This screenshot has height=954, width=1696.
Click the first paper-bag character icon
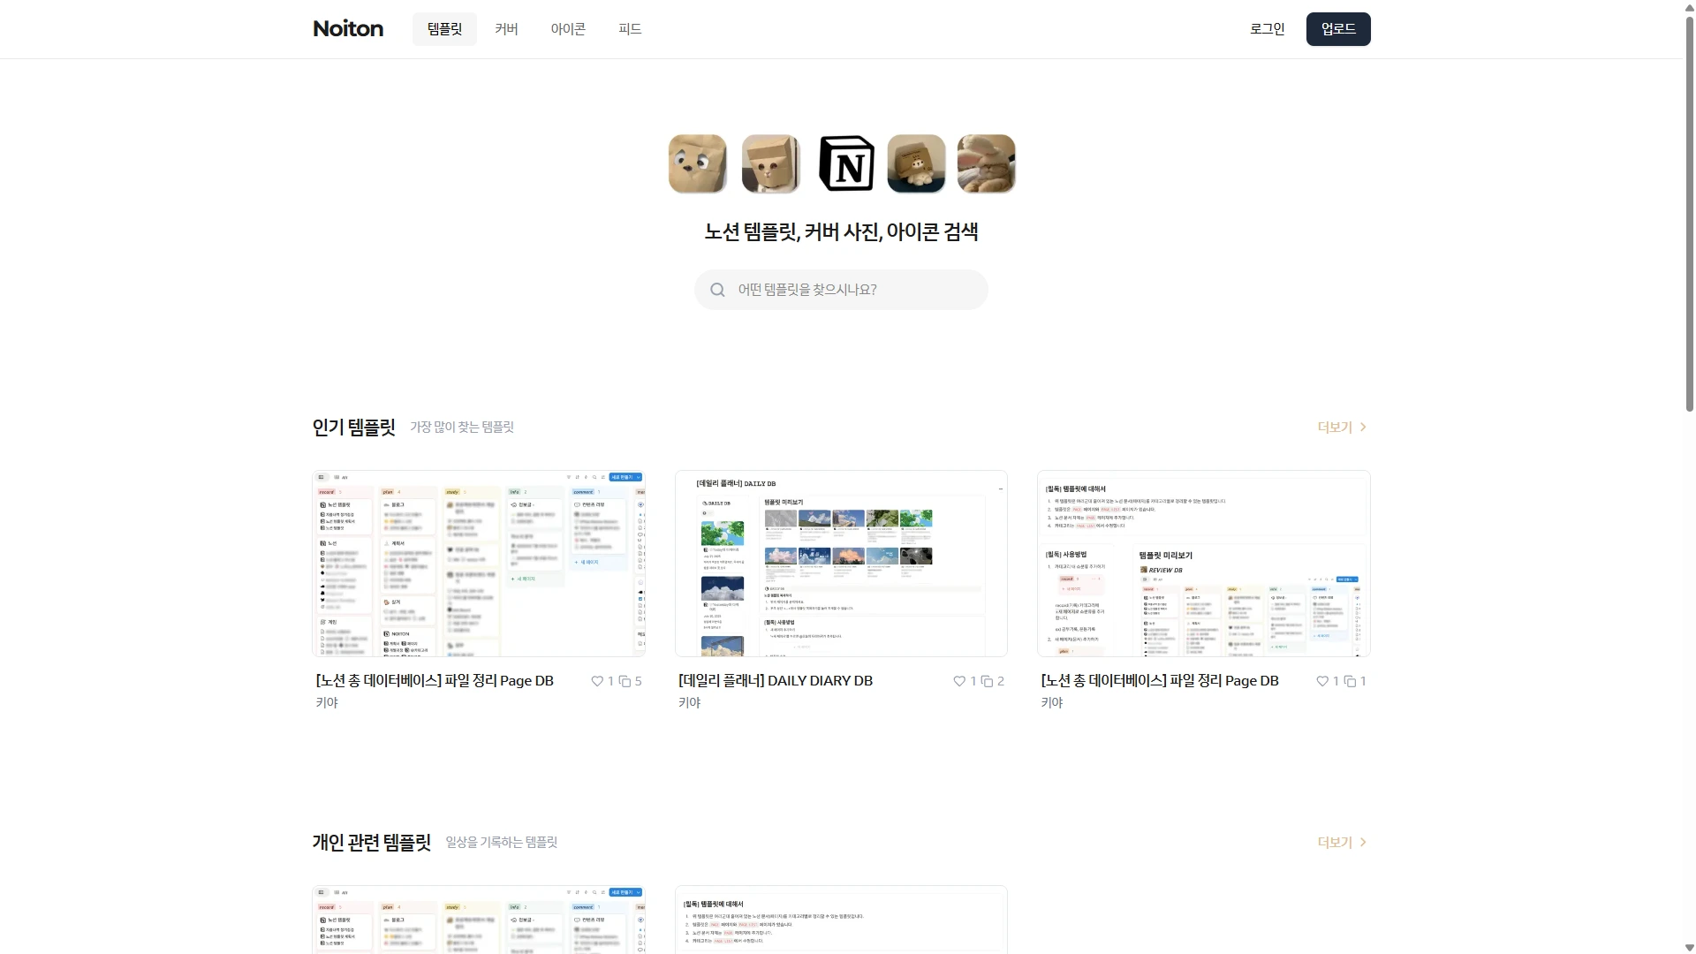point(698,163)
